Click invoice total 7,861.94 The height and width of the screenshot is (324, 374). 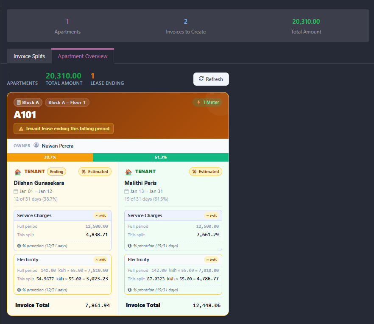[x=98, y=305]
